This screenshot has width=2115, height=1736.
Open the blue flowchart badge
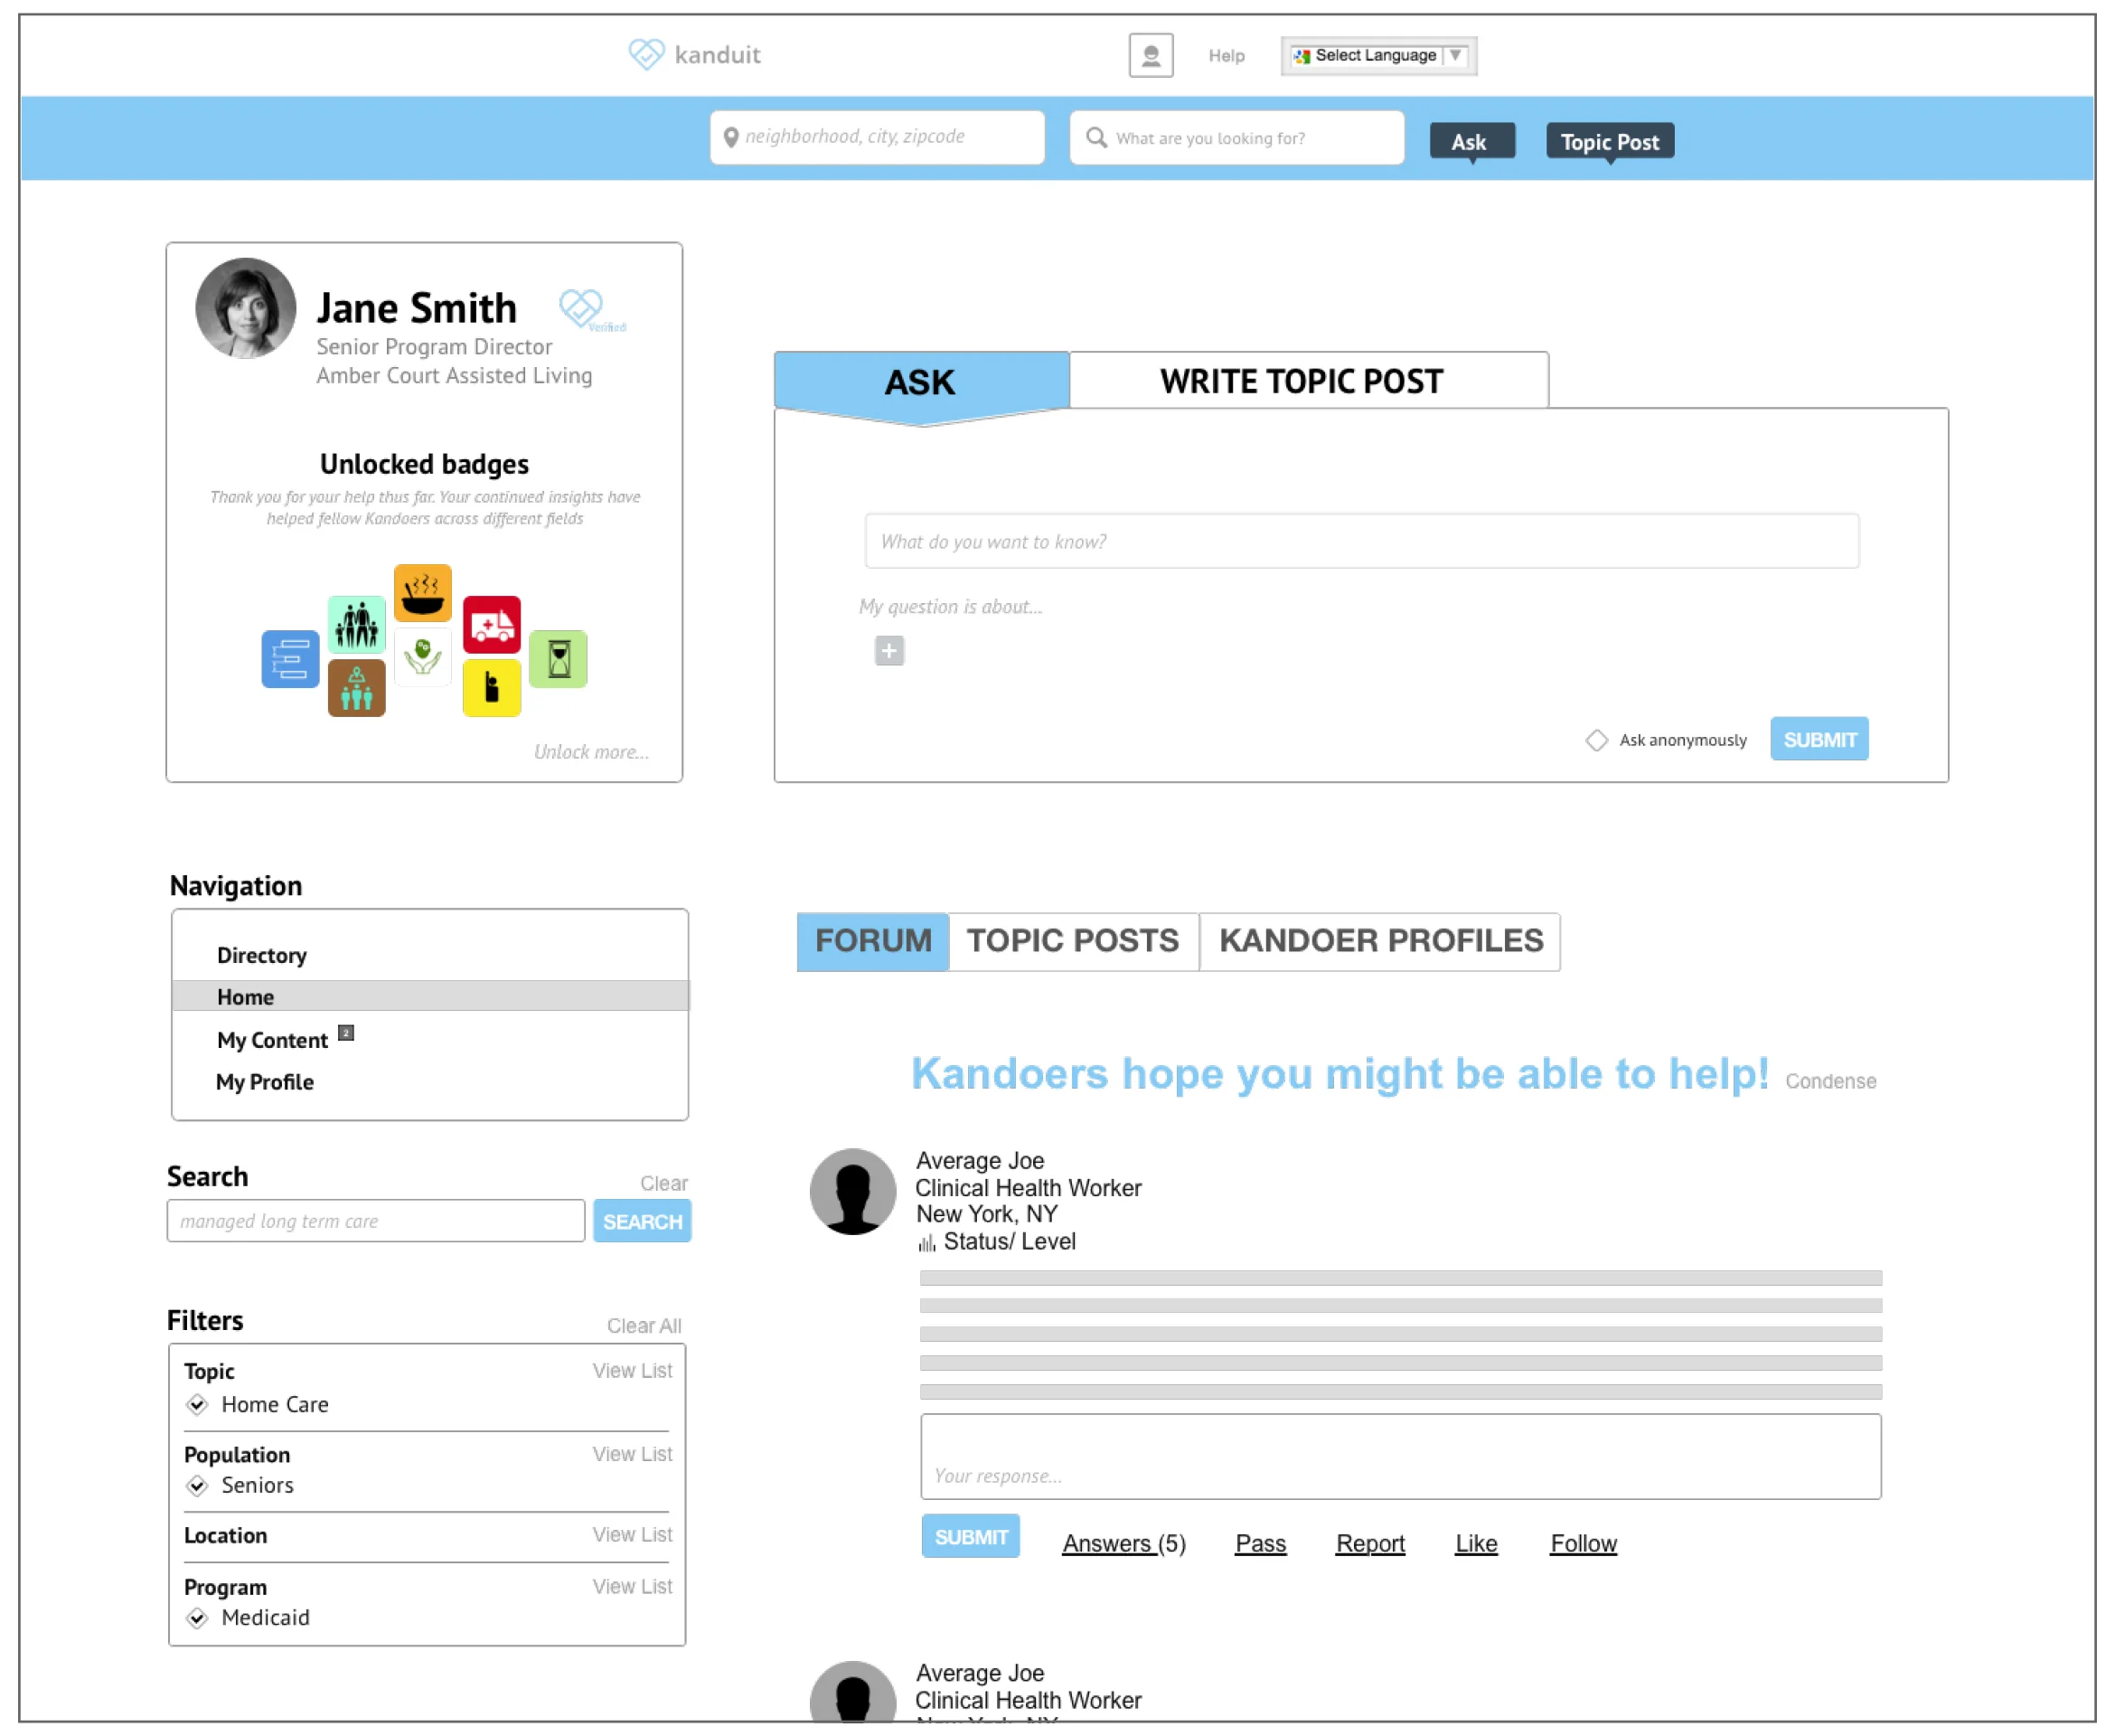(x=290, y=659)
